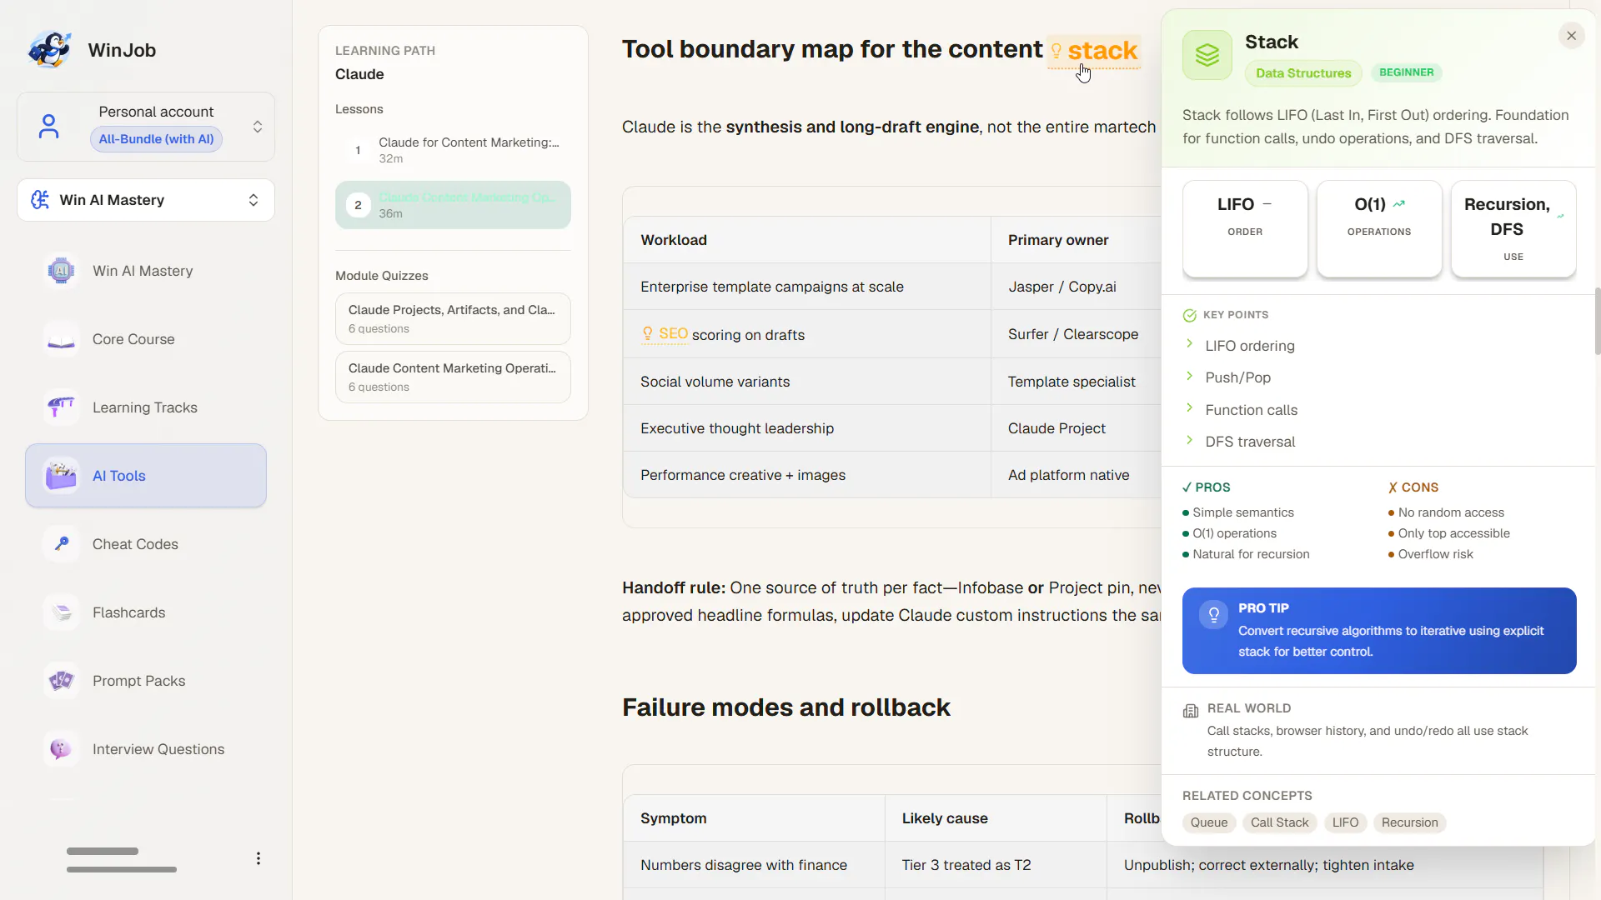1601x900 pixels.
Task: Click the Learning Tracks icon
Action: point(61,407)
